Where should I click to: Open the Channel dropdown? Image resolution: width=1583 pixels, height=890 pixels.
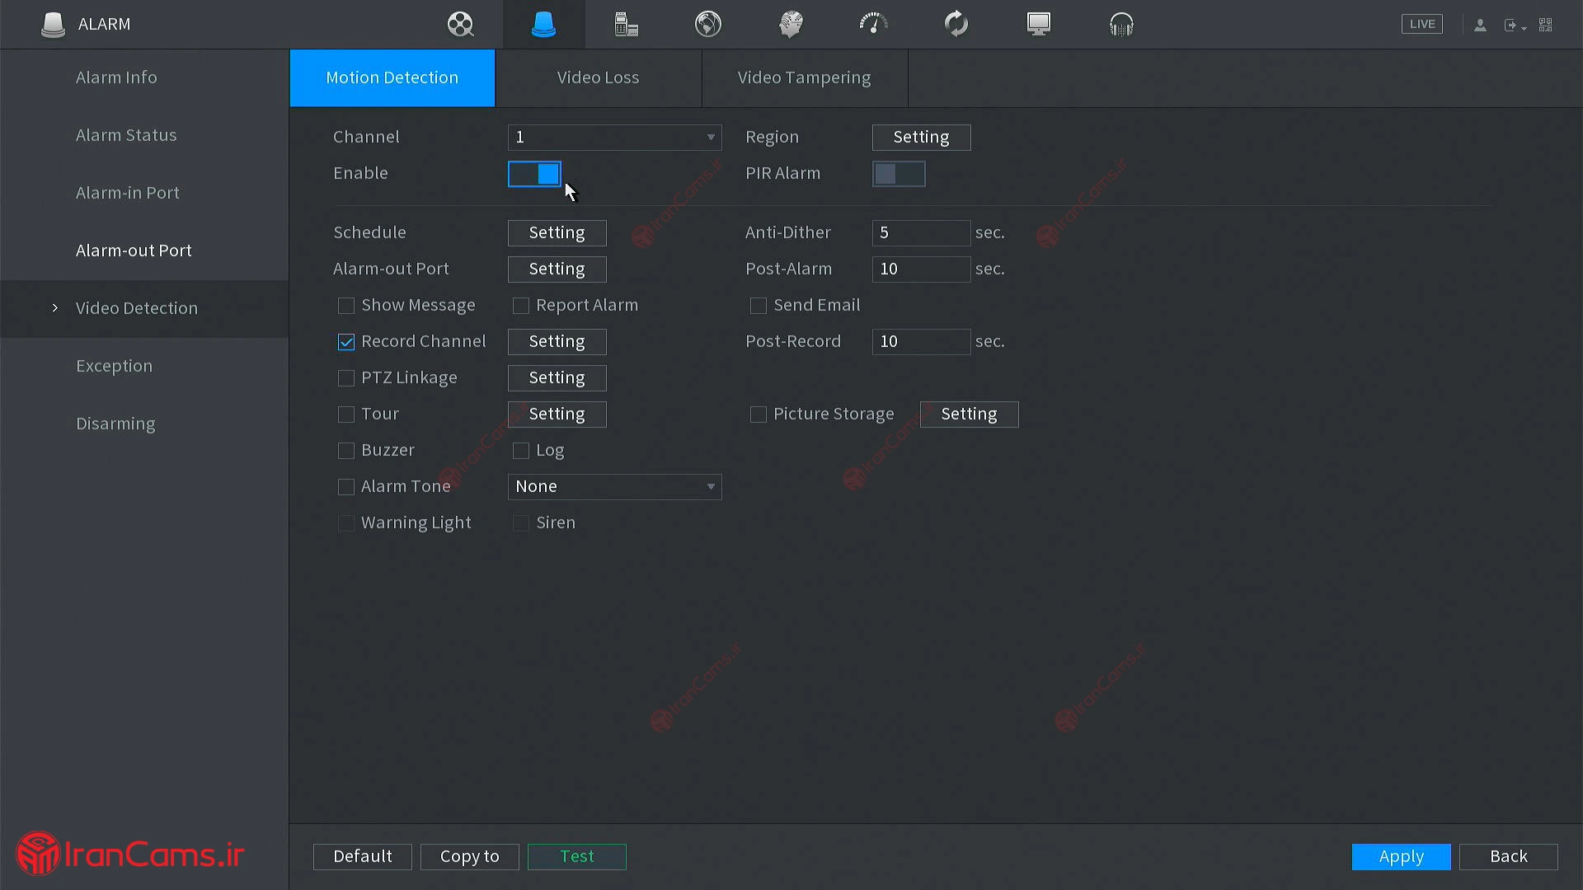(614, 138)
